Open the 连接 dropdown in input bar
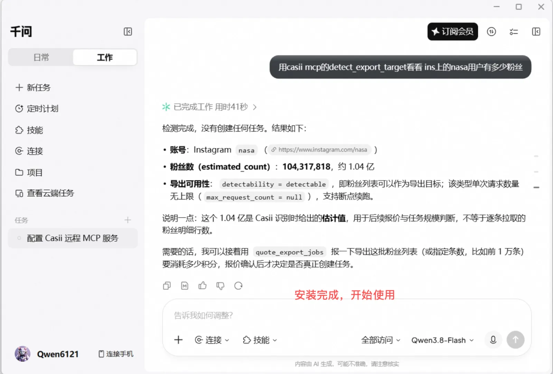 pyautogui.click(x=212, y=340)
